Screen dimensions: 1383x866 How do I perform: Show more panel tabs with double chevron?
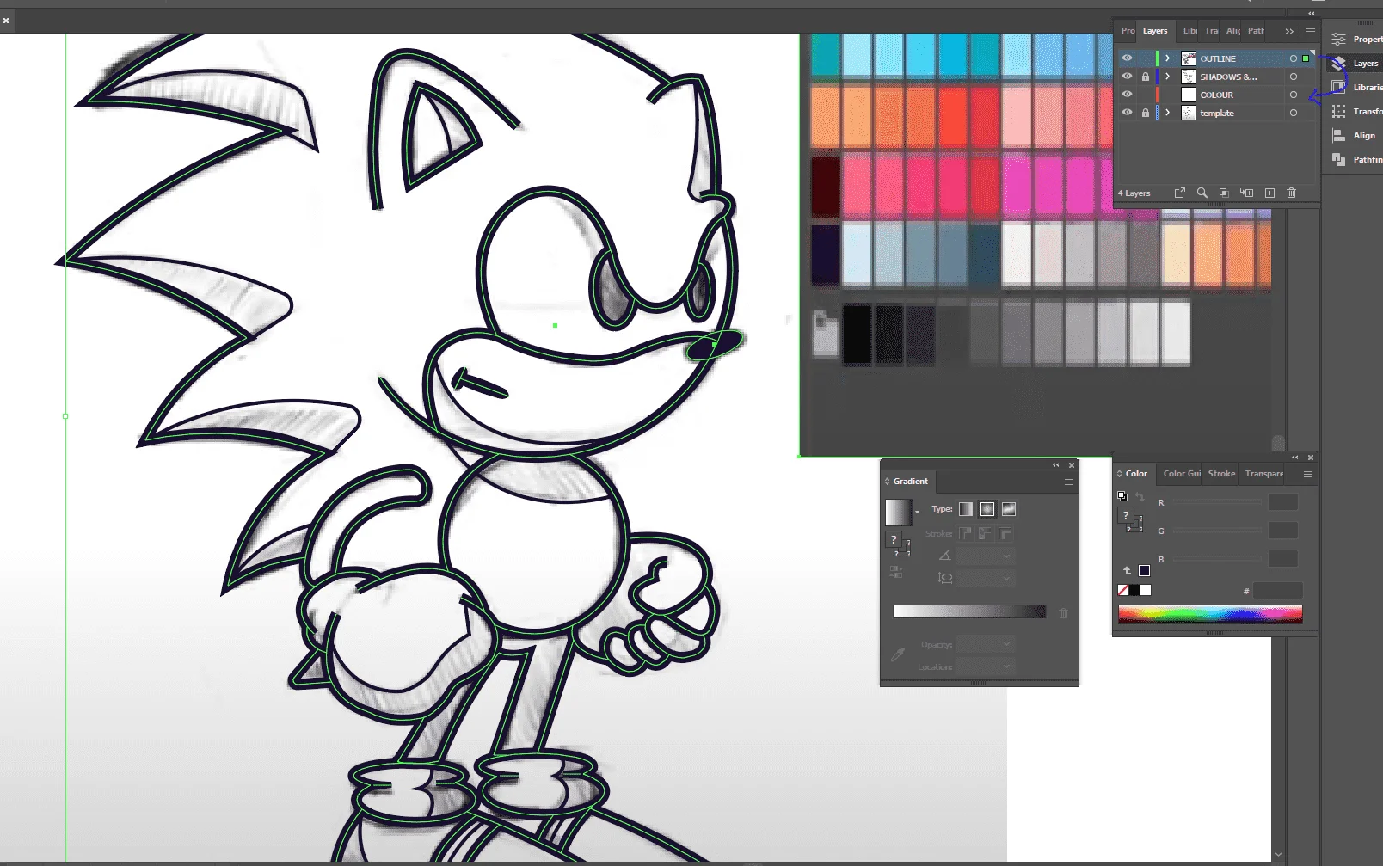click(x=1289, y=31)
